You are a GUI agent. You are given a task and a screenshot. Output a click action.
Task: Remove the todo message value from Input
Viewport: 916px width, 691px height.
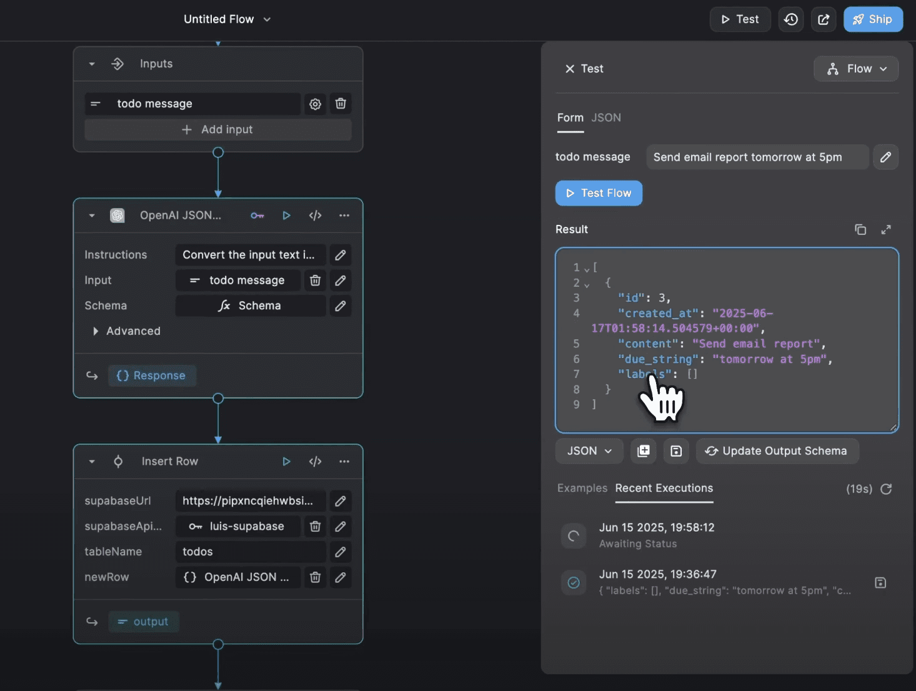(x=316, y=281)
